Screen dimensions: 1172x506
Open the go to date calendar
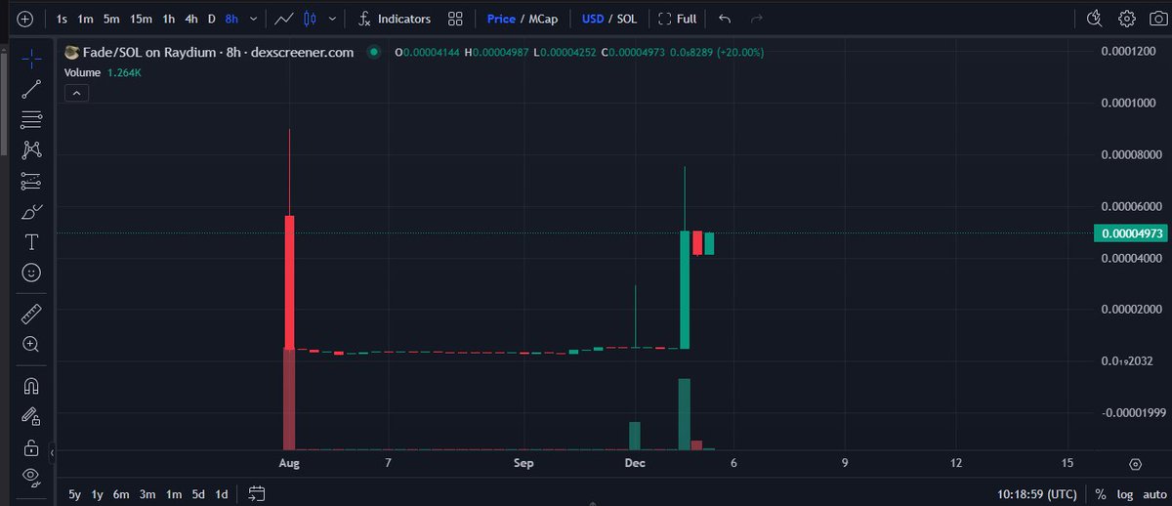click(256, 494)
